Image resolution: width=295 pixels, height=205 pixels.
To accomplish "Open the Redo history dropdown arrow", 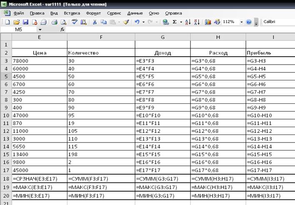I will coord(157,22).
